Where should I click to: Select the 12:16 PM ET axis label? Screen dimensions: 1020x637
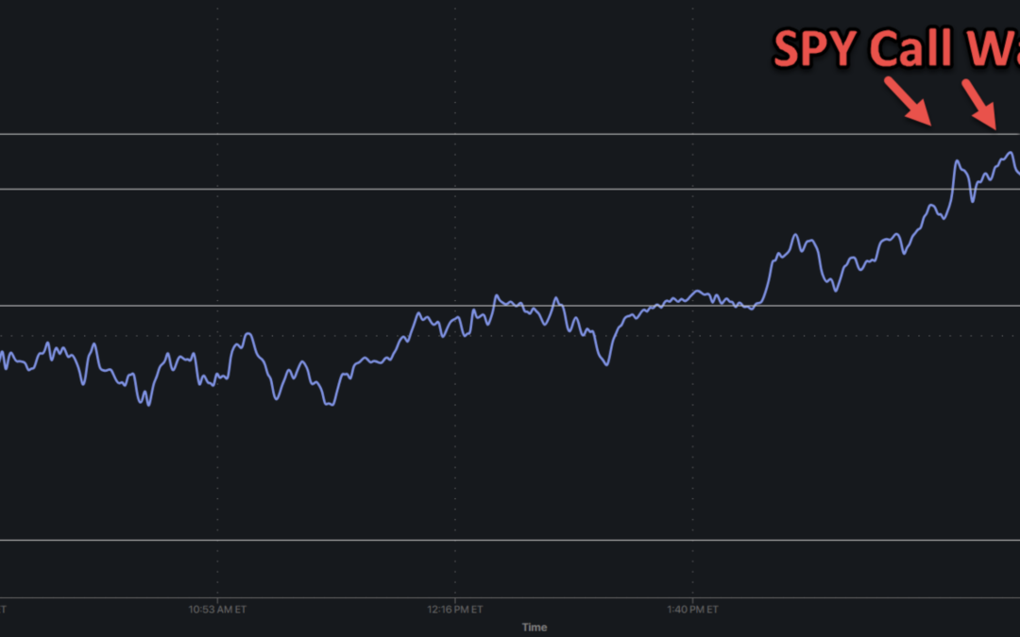[x=454, y=610]
